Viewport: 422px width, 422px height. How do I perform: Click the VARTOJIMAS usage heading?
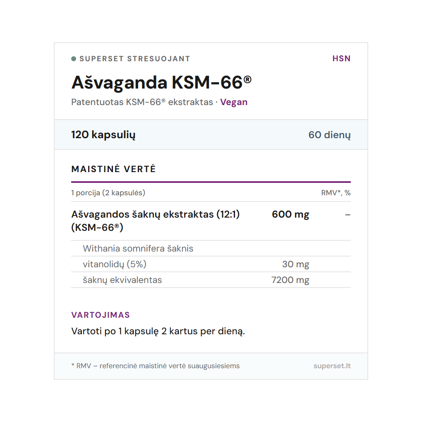pyautogui.click(x=101, y=315)
